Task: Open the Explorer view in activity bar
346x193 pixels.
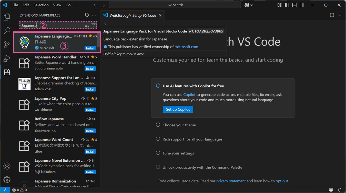Action: pyautogui.click(x=7, y=17)
